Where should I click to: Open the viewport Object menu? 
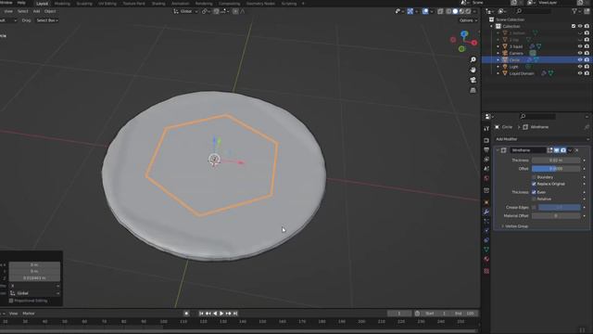[50, 11]
